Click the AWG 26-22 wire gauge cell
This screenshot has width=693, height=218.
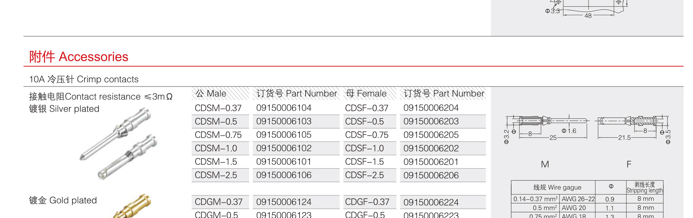click(x=578, y=199)
